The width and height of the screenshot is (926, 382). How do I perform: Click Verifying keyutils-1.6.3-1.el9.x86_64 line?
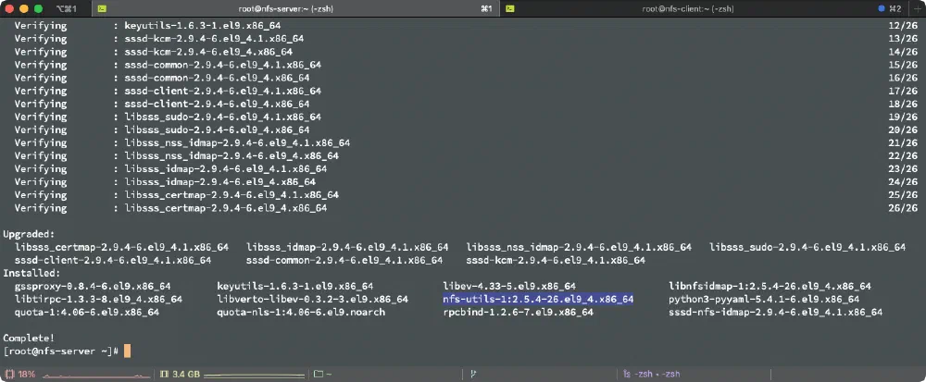[x=147, y=26]
